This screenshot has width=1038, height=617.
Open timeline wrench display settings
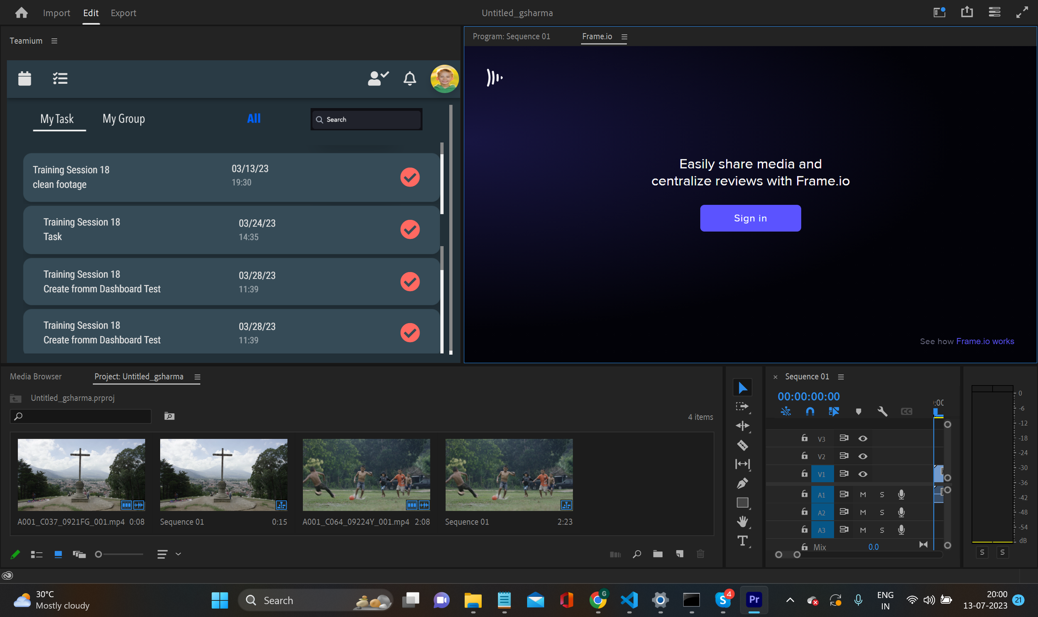882,412
